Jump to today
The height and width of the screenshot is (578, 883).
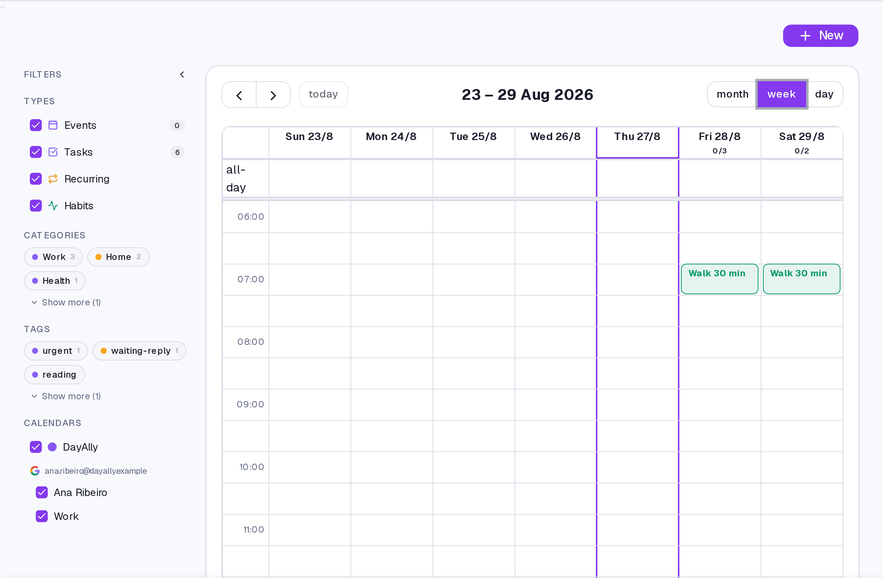click(323, 94)
